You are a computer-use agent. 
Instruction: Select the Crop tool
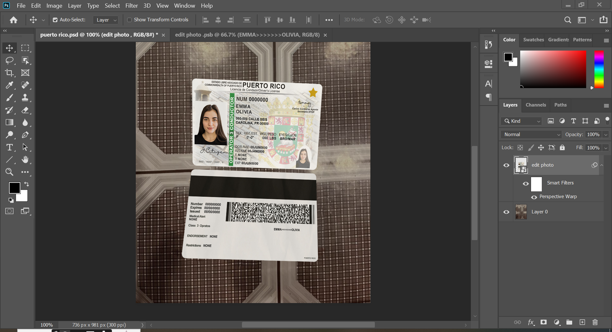9,73
